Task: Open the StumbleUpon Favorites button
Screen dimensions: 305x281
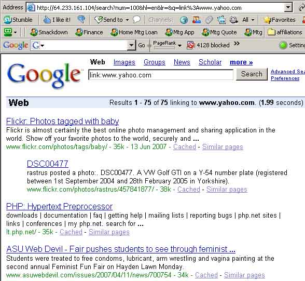Action: pyautogui.click(x=279, y=20)
